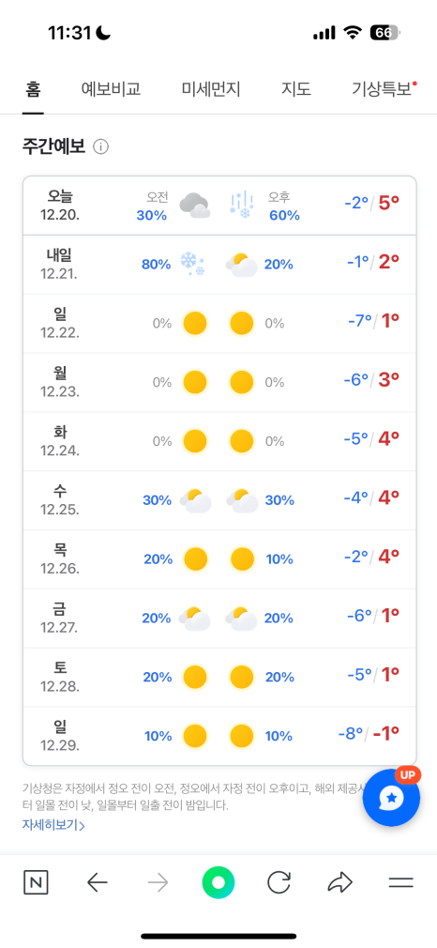Select the 홈 tab
Image resolution: width=437 pixels, height=948 pixels.
33,90
